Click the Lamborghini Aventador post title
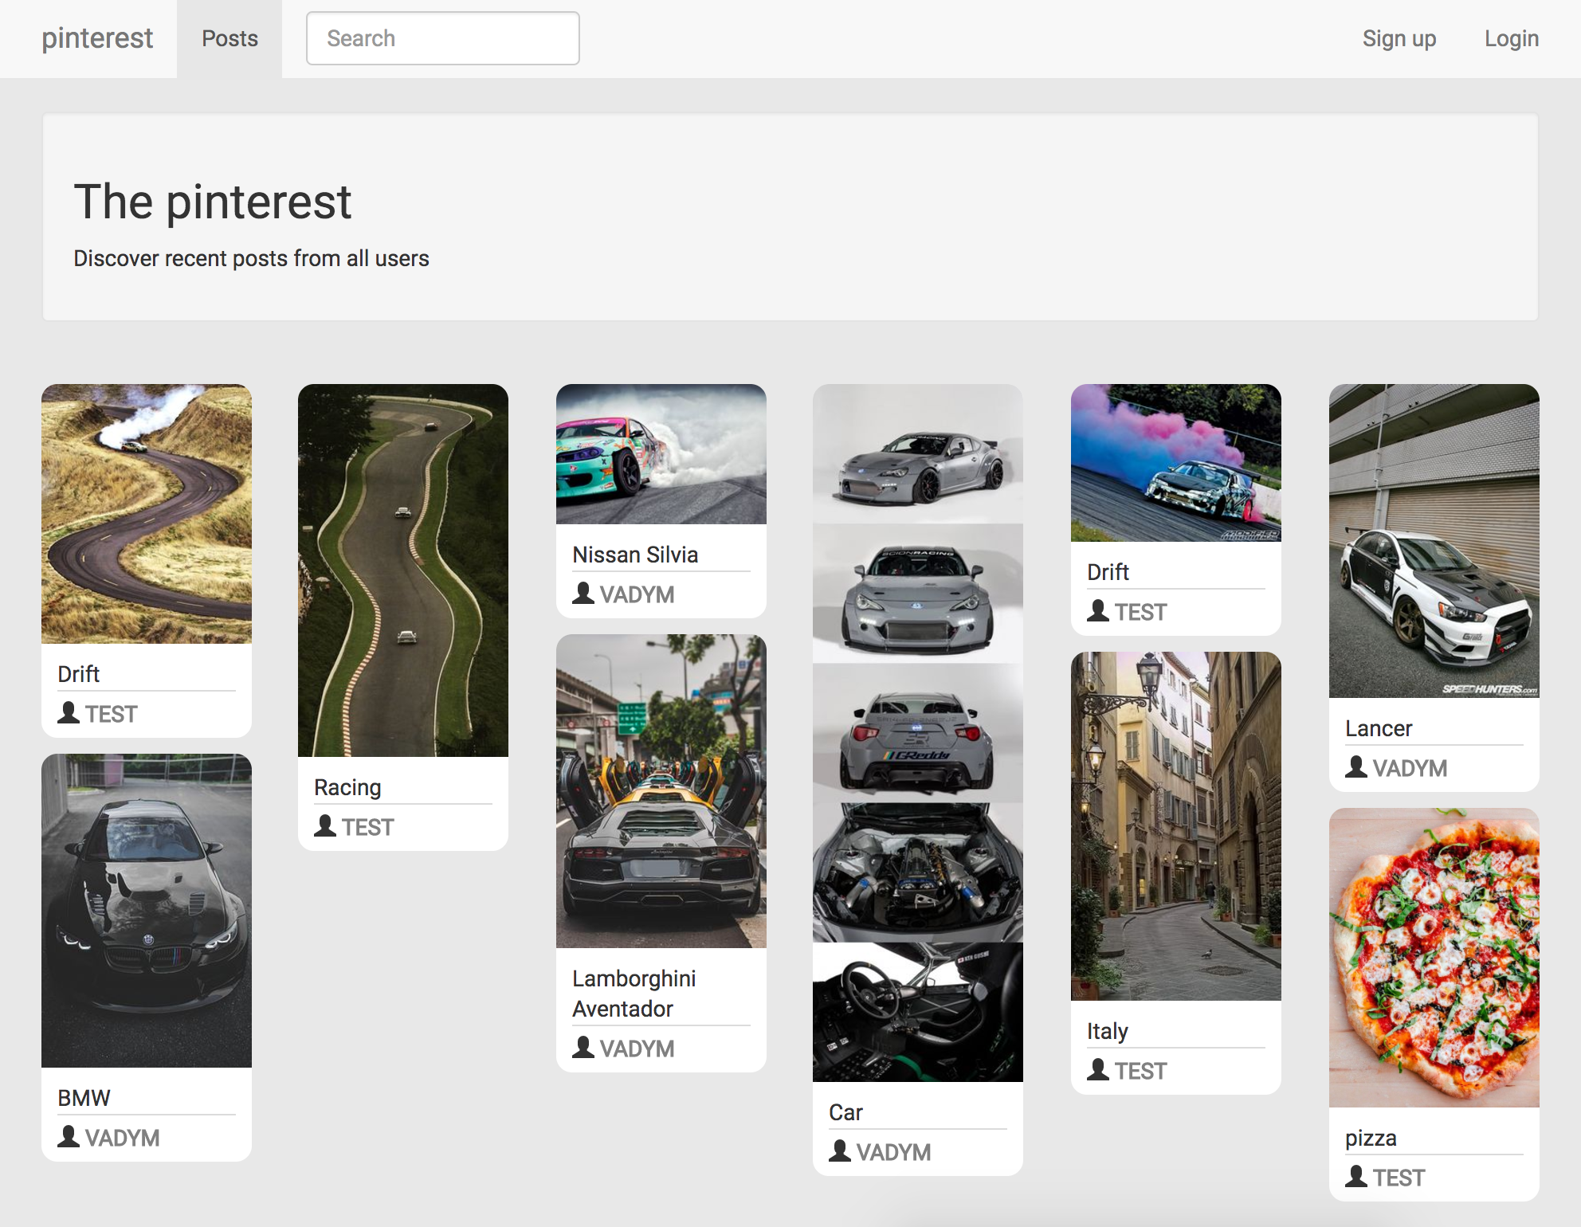The width and height of the screenshot is (1581, 1227). [634, 994]
